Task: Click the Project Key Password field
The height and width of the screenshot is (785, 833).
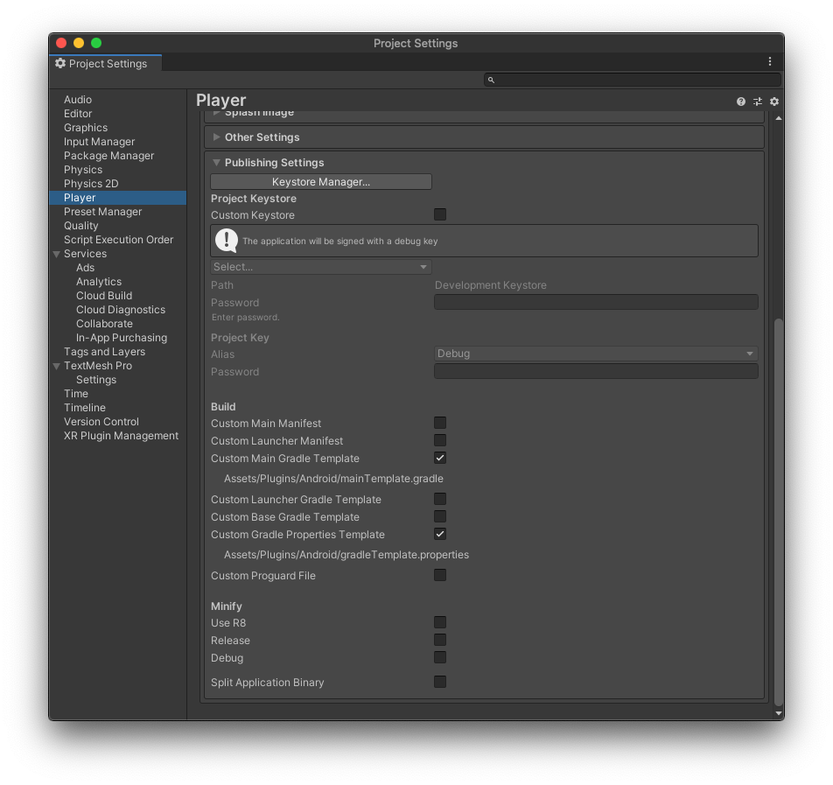Action: (x=596, y=371)
